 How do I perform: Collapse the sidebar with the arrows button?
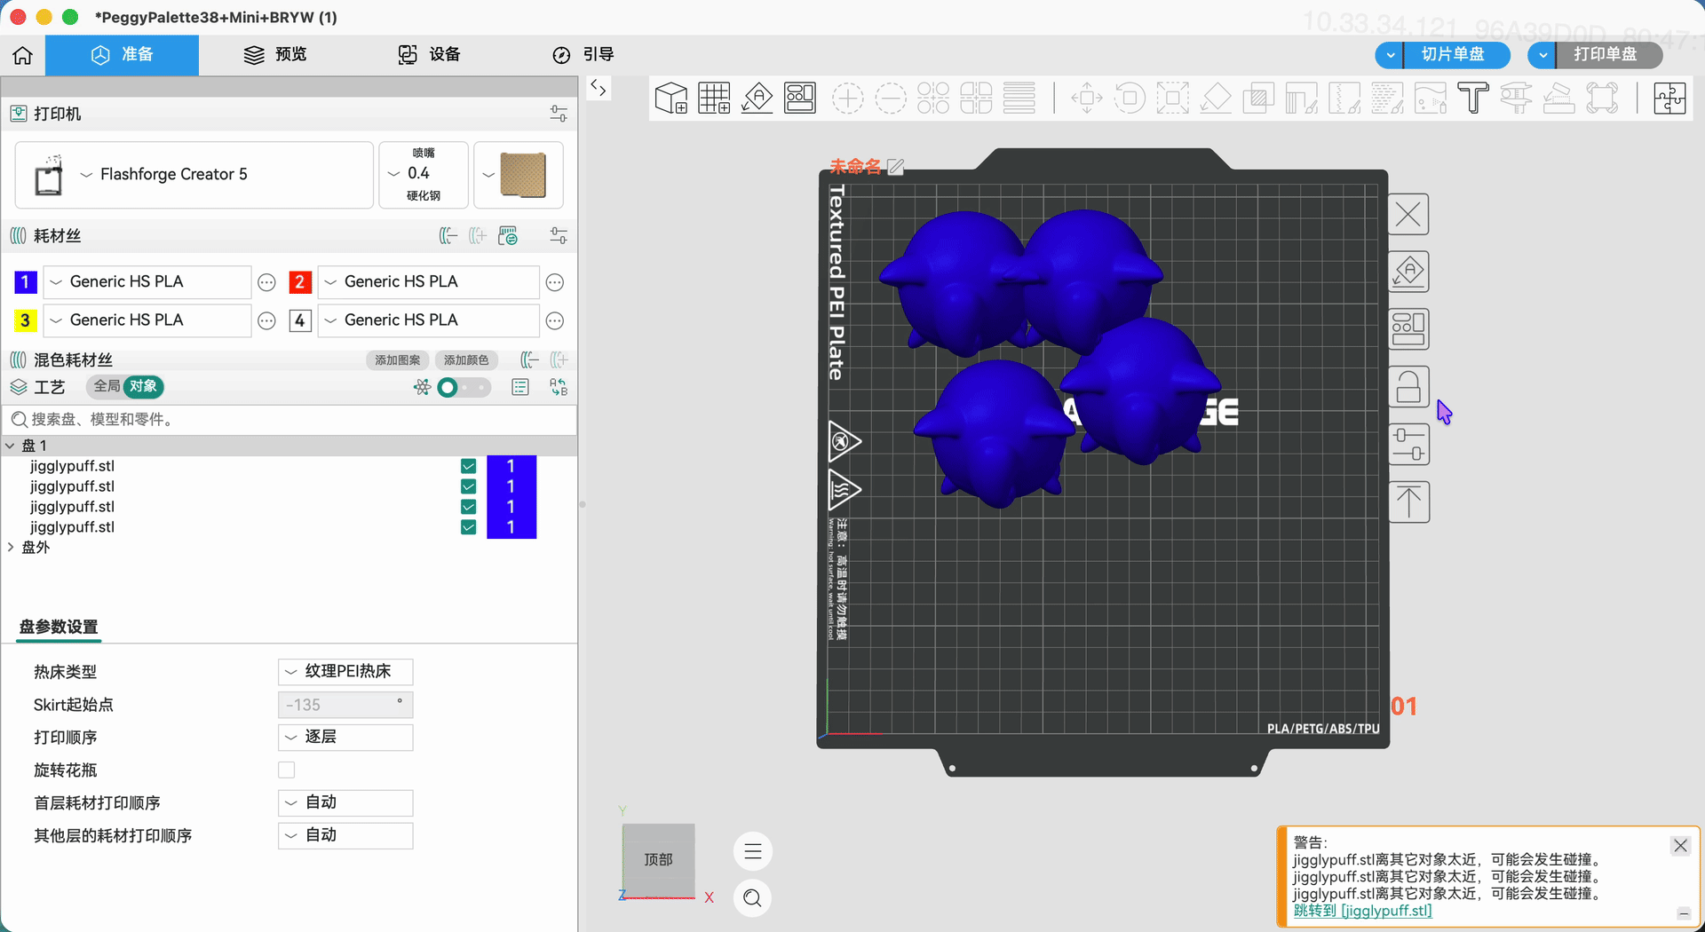tap(599, 88)
